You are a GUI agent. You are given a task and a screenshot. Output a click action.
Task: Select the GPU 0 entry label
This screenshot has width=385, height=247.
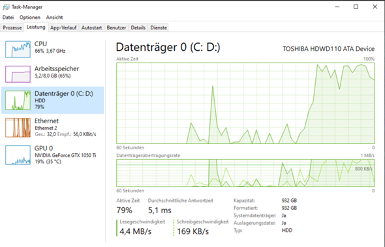44,149
